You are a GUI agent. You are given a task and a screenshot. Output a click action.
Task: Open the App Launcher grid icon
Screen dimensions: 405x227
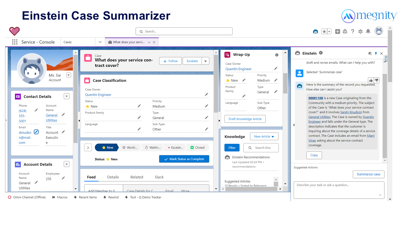pyautogui.click(x=15, y=42)
